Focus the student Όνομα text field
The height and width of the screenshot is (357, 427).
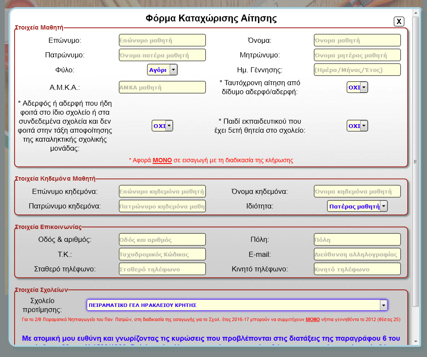coord(357,41)
